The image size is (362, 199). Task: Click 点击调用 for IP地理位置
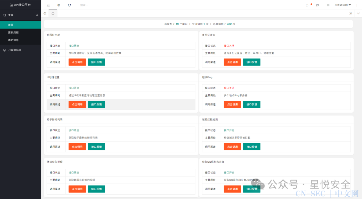coord(77,104)
